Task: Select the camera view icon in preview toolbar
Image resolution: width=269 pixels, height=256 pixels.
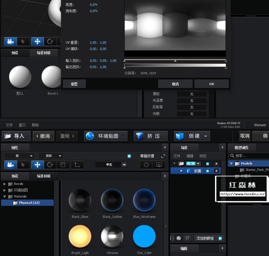Action: point(10,165)
